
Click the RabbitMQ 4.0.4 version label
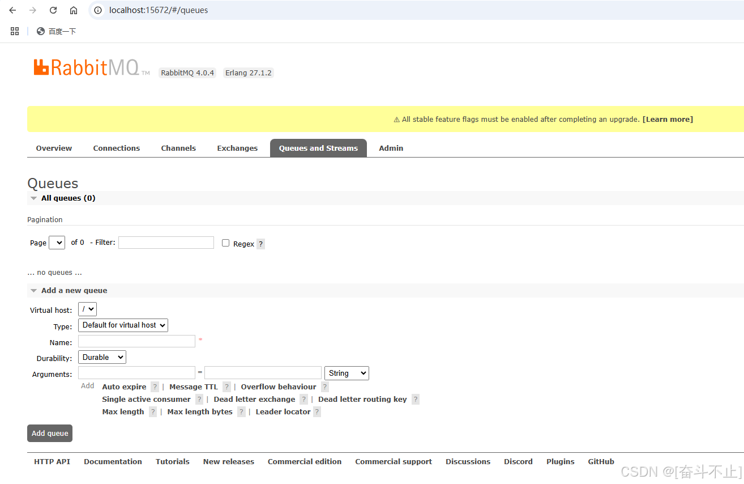(187, 73)
